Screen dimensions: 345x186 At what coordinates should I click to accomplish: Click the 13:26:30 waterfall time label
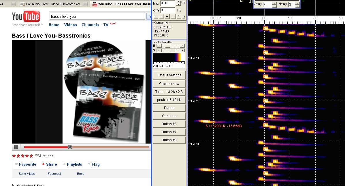click(x=195, y=58)
